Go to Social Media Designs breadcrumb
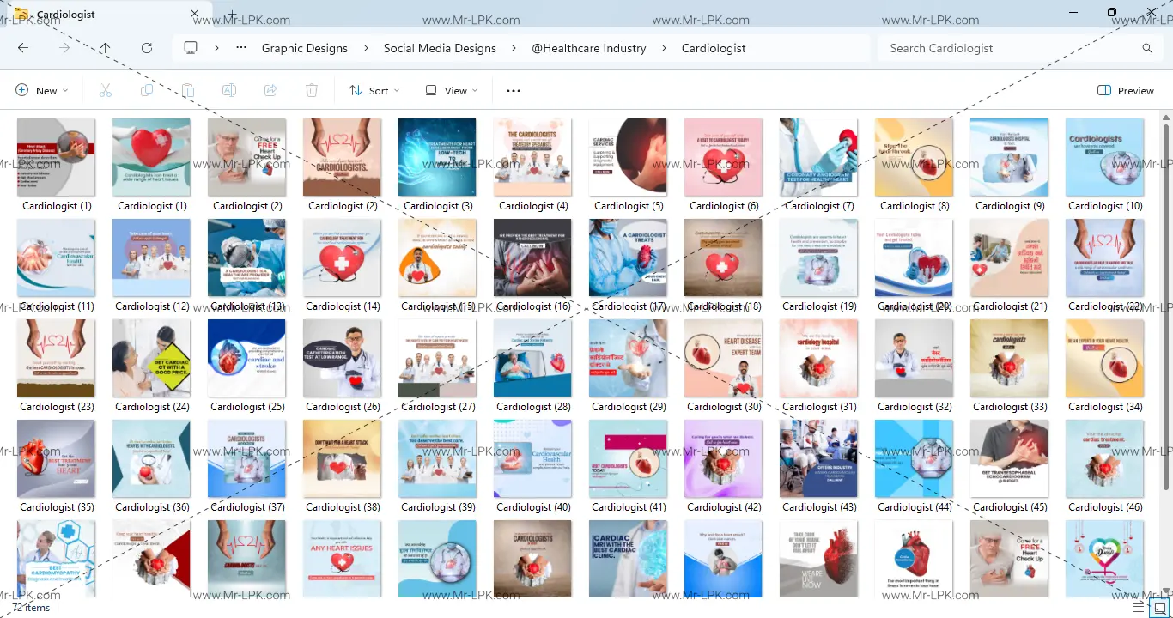This screenshot has height=618, width=1173. click(440, 48)
